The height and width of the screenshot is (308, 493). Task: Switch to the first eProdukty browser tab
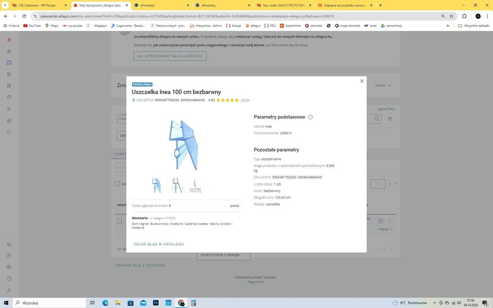(x=162, y=5)
